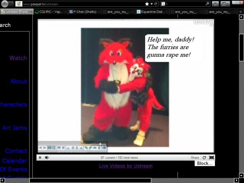Click the 87 current / 192 total views text
Image resolution: width=244 pixels, height=183 pixels.
point(119,158)
